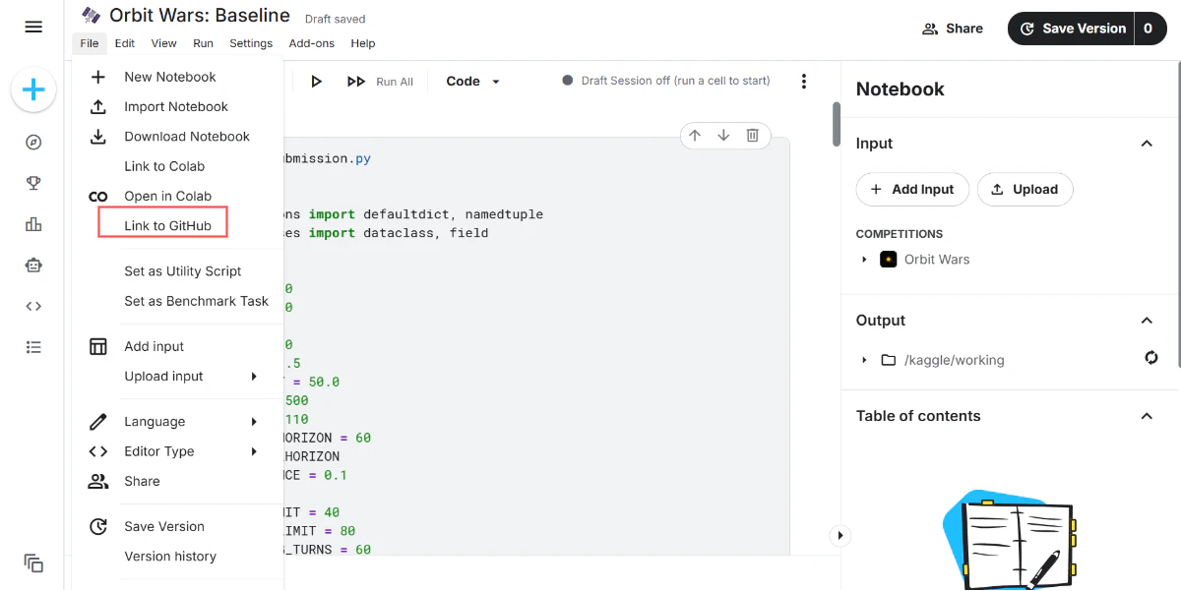The width and height of the screenshot is (1181, 591).
Task: Run the current cell with play icon
Action: click(316, 82)
